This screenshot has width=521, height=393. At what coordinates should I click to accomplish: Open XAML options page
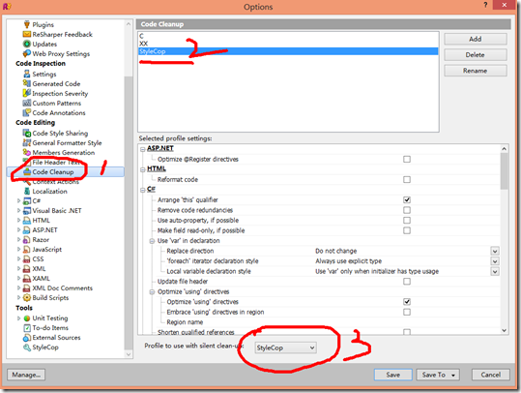pos(41,278)
